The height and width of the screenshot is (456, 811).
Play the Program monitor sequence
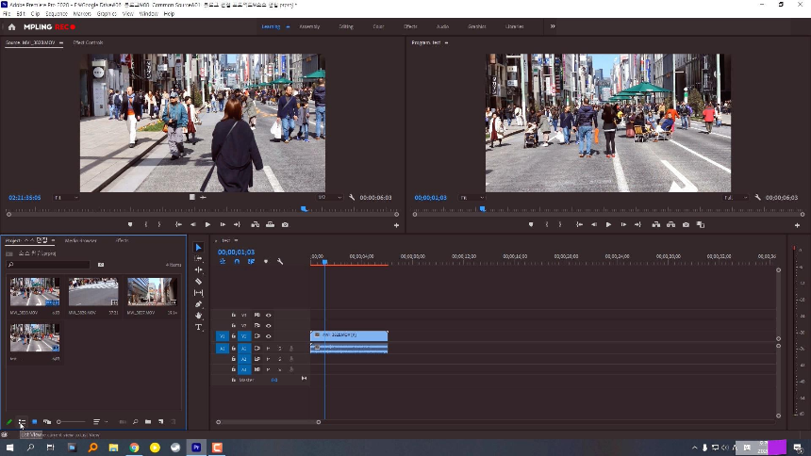click(x=608, y=225)
